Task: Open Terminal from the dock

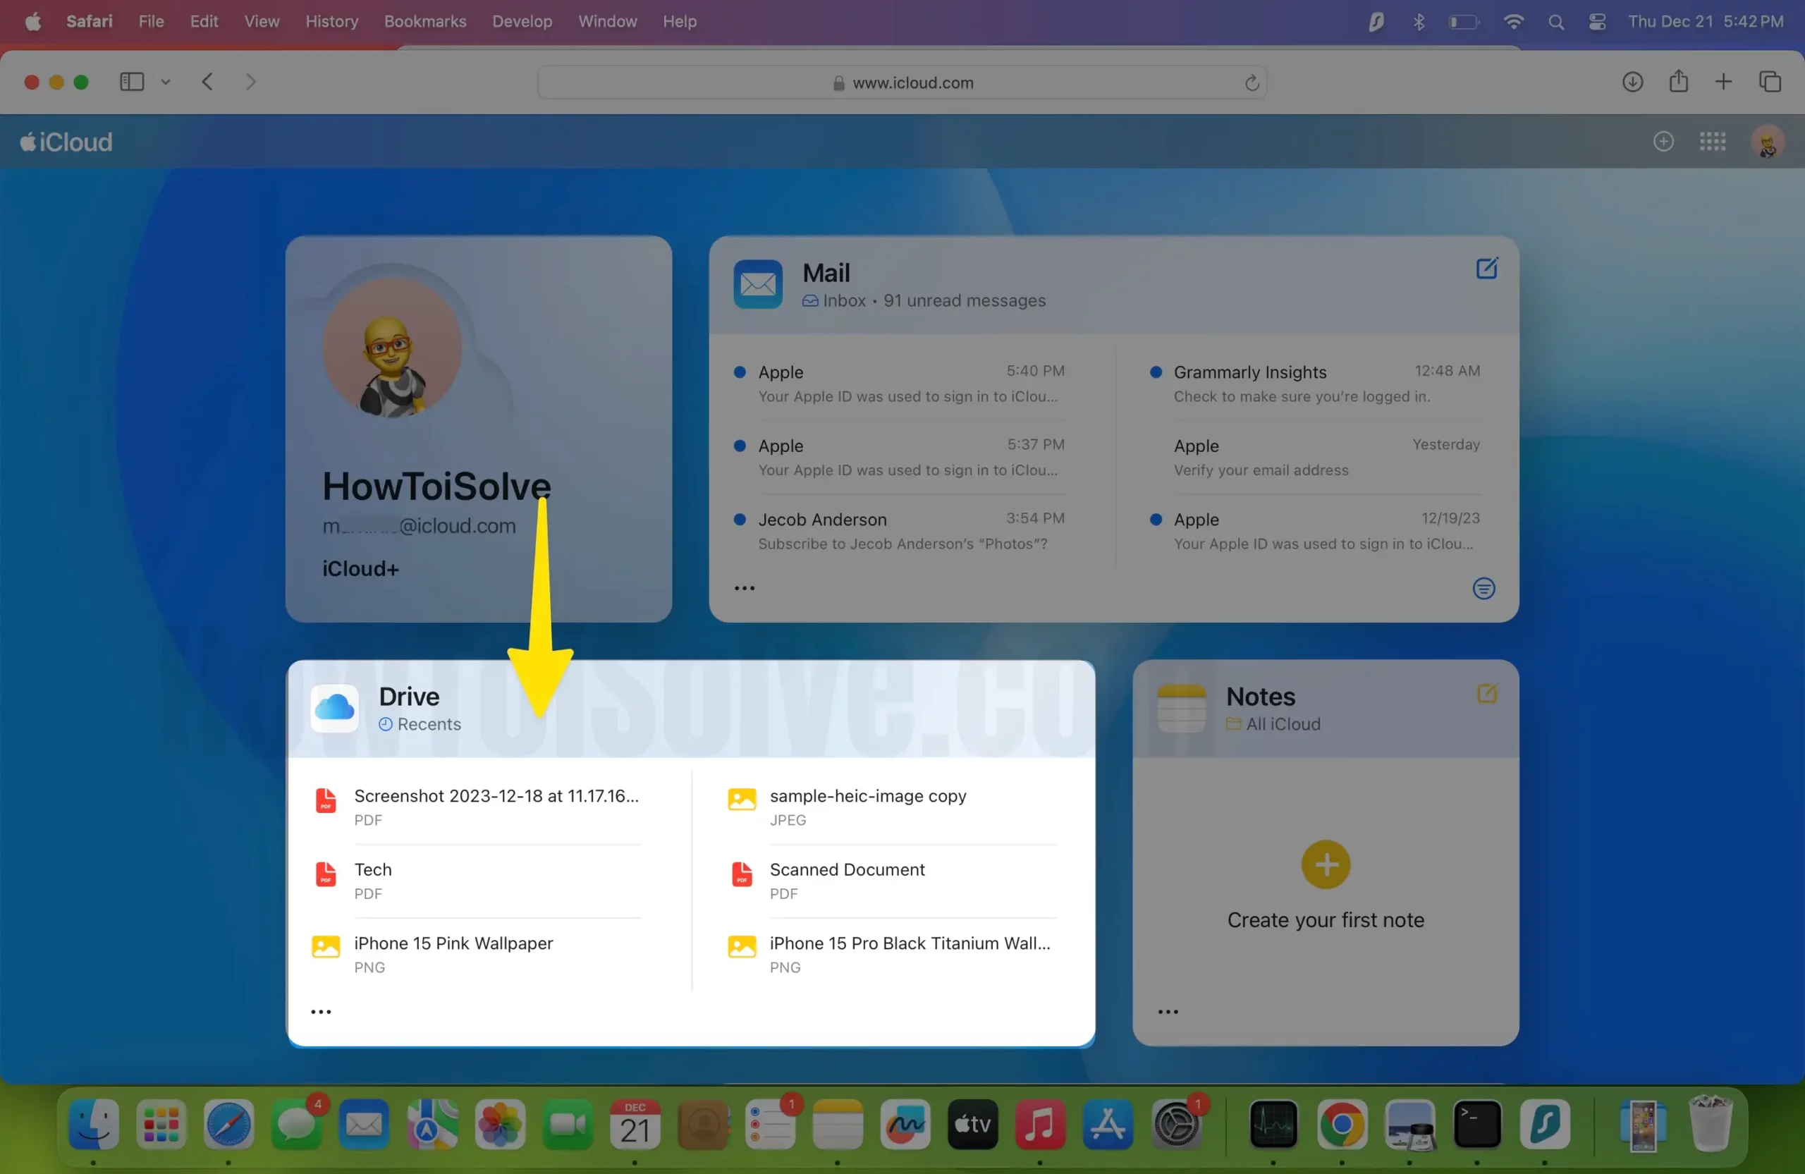Action: (1476, 1125)
